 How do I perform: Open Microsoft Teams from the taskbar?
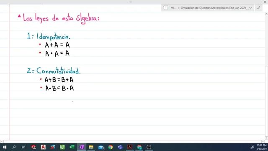point(120,147)
